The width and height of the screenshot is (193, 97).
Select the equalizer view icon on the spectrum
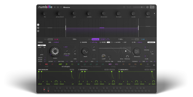point(38,25)
